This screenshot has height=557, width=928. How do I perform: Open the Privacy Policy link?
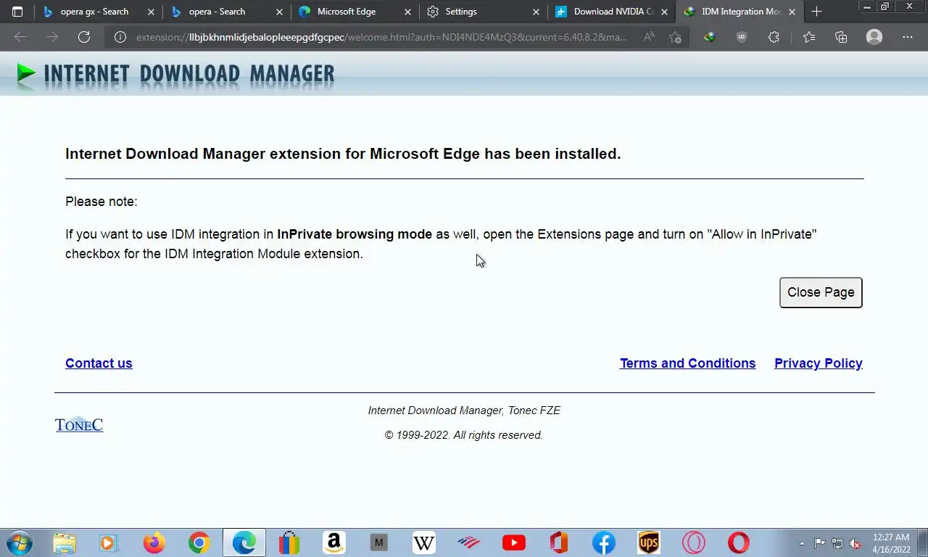(819, 363)
